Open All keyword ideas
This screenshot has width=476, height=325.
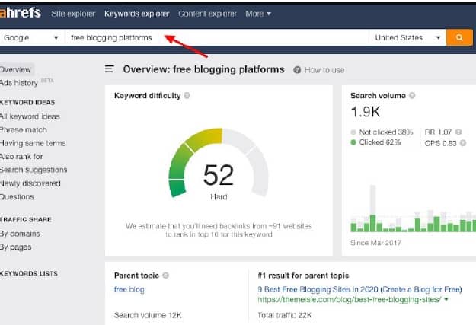(x=30, y=116)
